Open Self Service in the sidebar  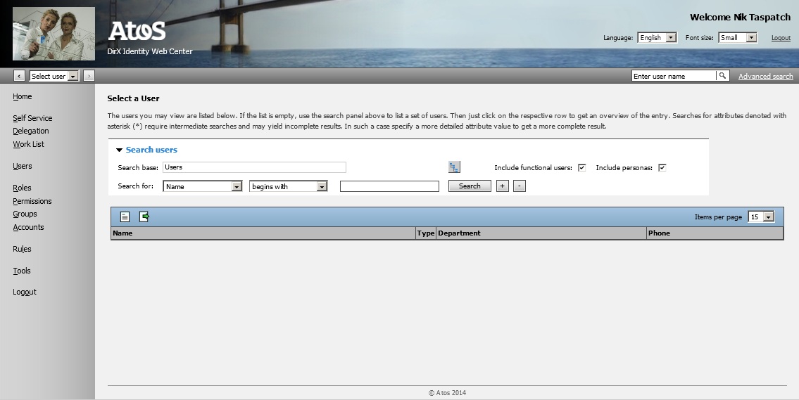coord(32,118)
